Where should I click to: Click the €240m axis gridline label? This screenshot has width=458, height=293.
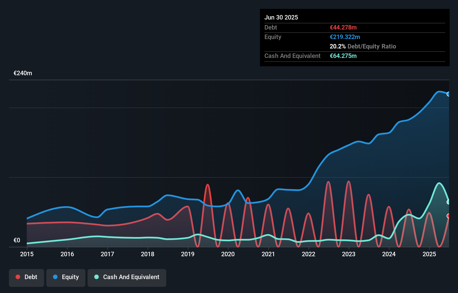[23, 73]
